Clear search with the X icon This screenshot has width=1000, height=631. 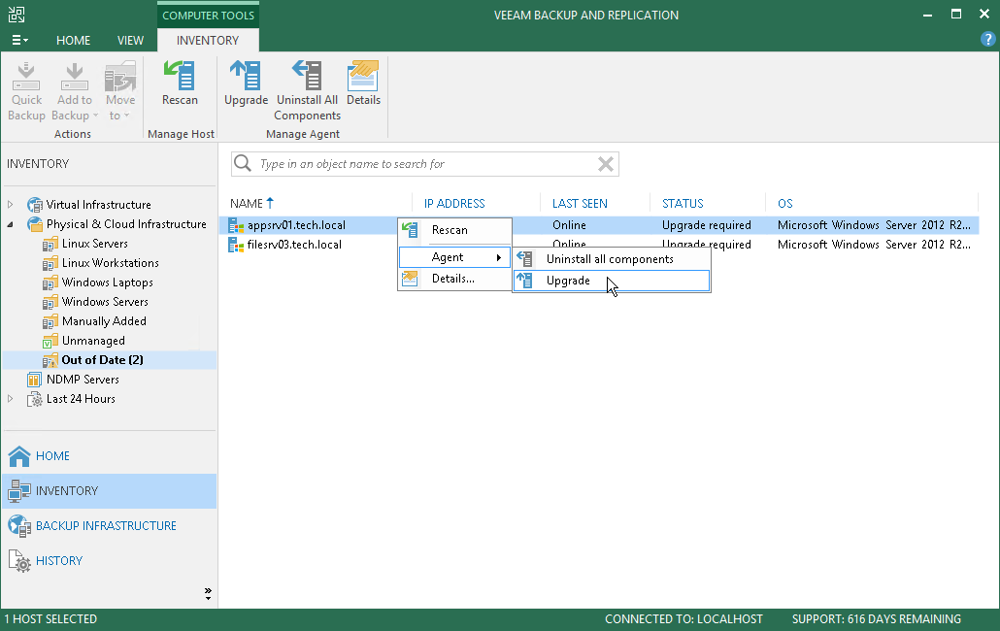(x=606, y=164)
